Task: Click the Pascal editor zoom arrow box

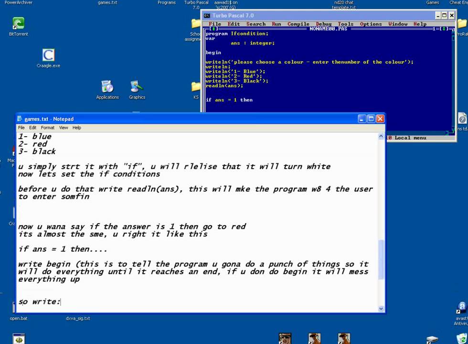Action: pos(445,29)
